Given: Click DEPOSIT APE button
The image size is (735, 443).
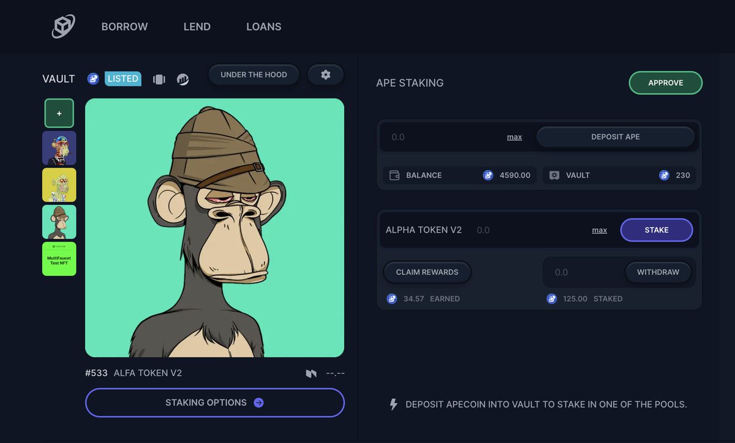Looking at the screenshot, I should 616,137.
